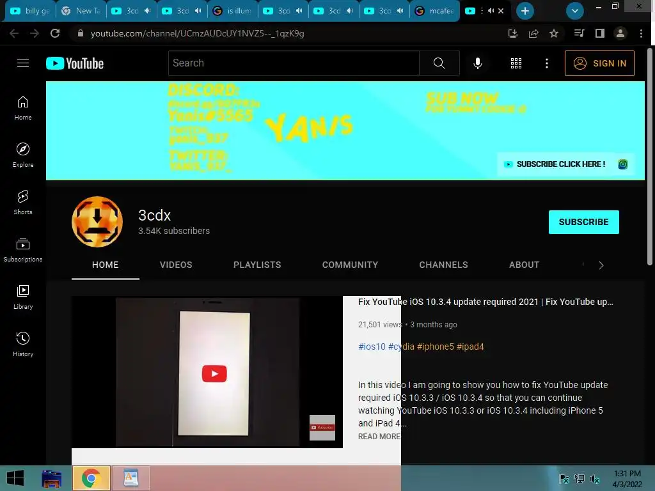Play the featured video with the red play button
Viewport: 655px width, 491px height.
pyautogui.click(x=214, y=373)
